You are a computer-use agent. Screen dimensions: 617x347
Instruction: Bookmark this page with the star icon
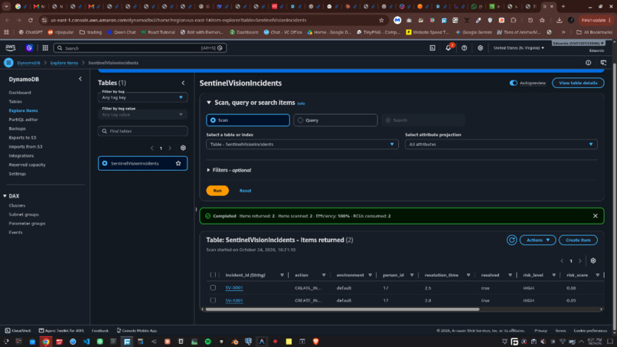click(x=381, y=20)
